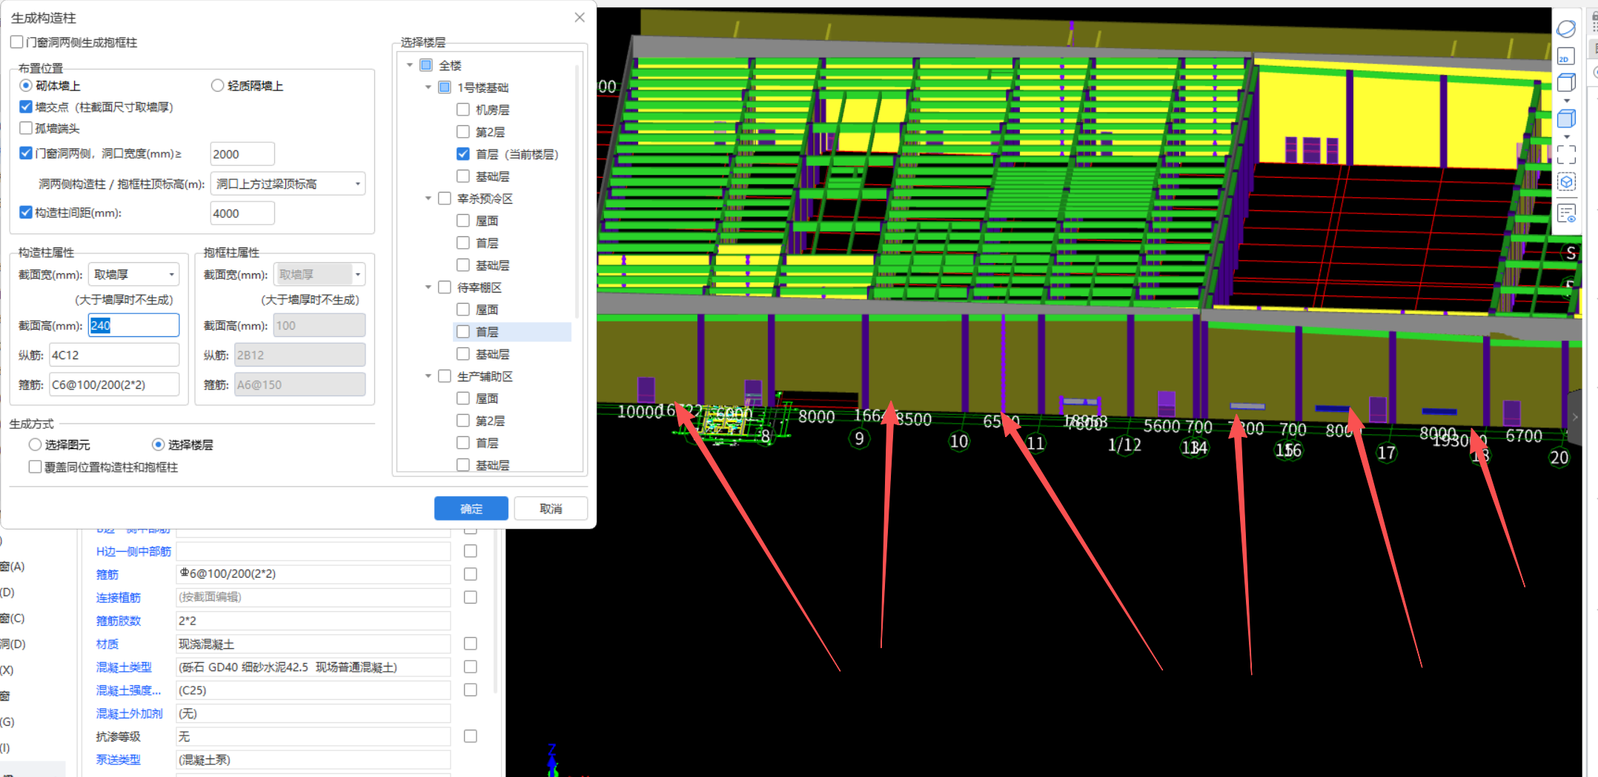Switch to 2D view icon
Image resolution: width=1598 pixels, height=777 pixels.
click(x=1565, y=56)
